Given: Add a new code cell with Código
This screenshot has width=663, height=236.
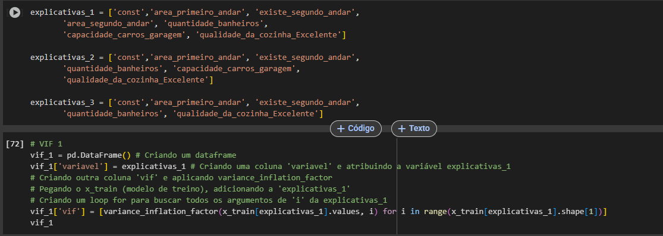Looking at the screenshot, I should pyautogui.click(x=356, y=129).
